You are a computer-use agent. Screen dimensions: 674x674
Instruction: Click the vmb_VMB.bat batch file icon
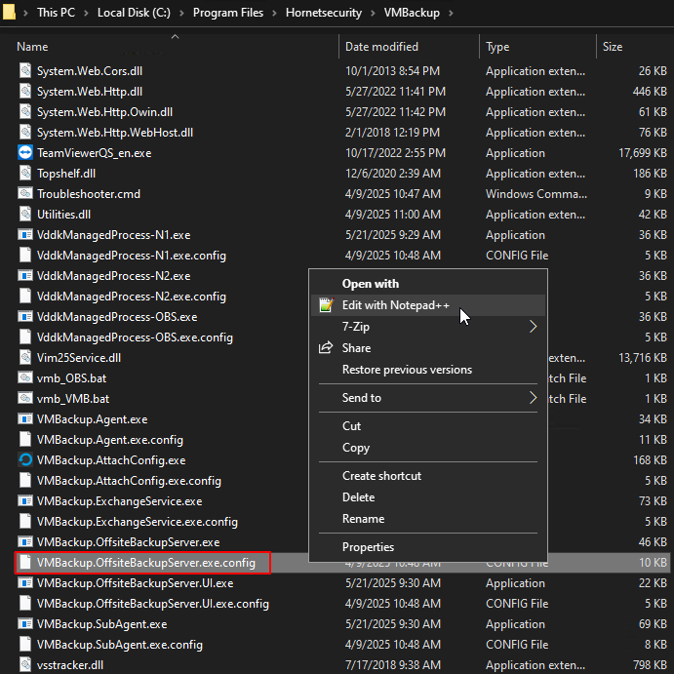coord(25,399)
